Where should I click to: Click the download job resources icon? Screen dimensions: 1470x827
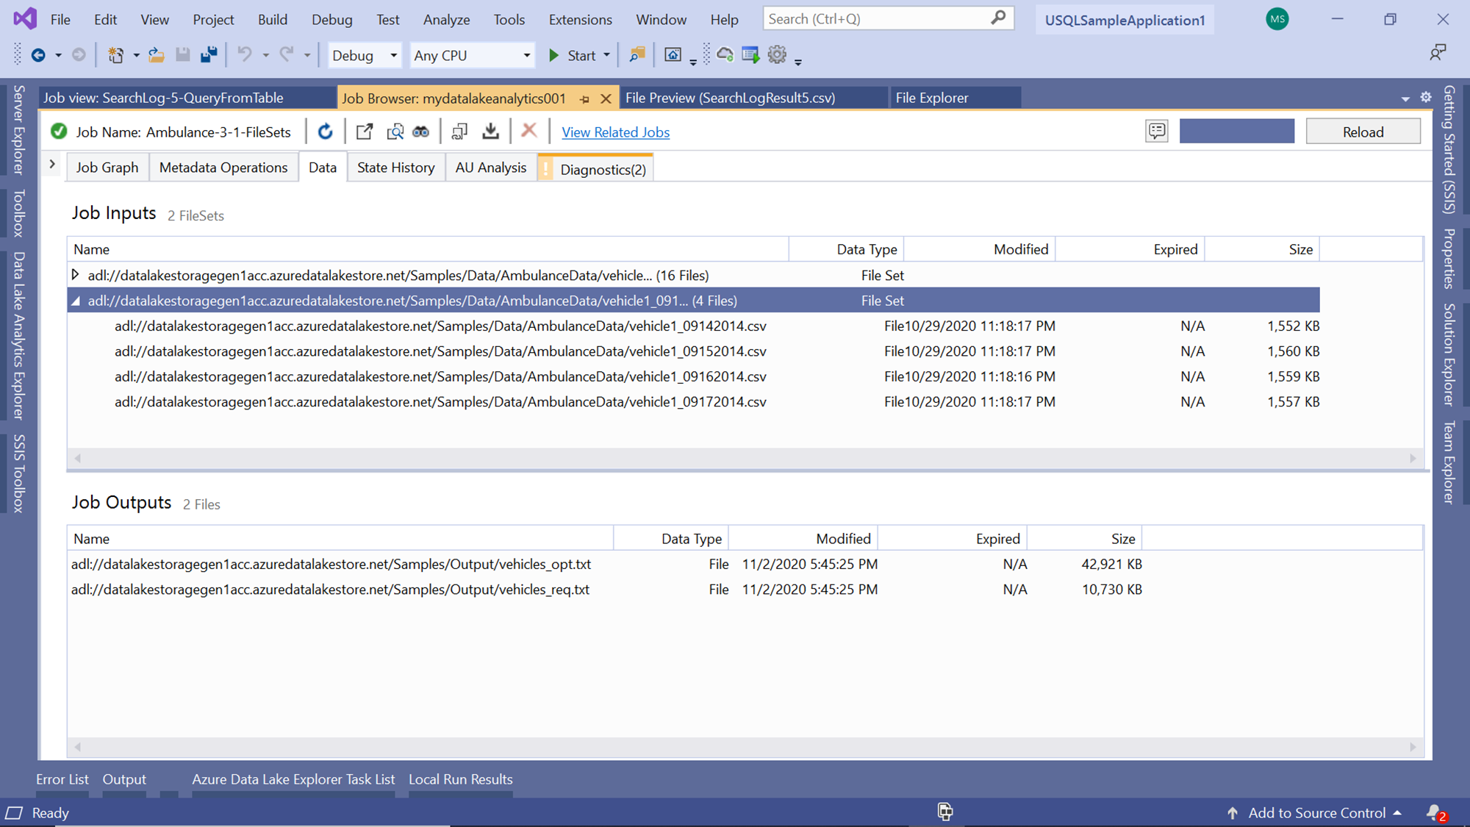point(490,132)
